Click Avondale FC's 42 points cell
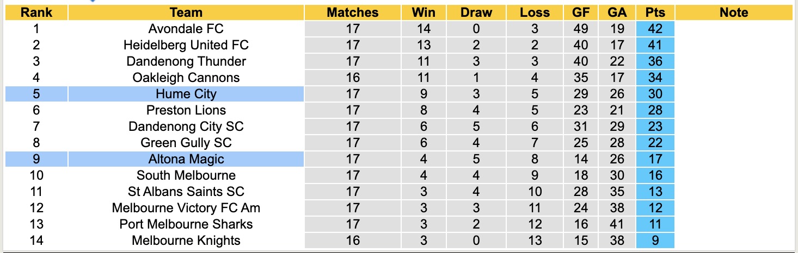The image size is (798, 253). [655, 29]
